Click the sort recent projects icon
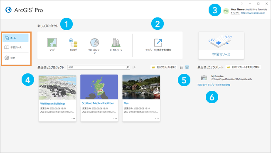271x153 pixels. tap(134, 67)
